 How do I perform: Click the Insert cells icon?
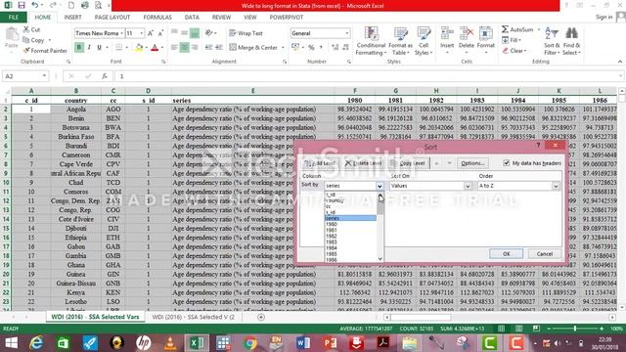pos(447,33)
